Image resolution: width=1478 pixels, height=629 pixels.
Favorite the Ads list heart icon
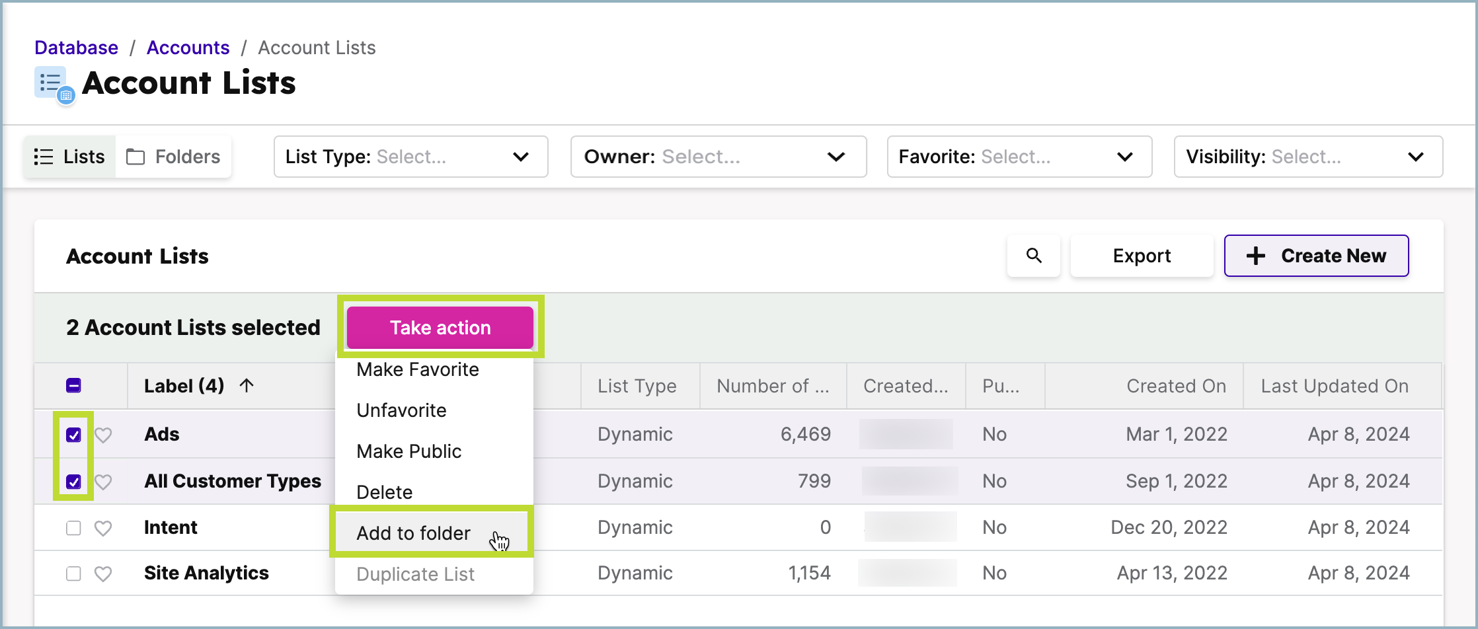pos(103,435)
